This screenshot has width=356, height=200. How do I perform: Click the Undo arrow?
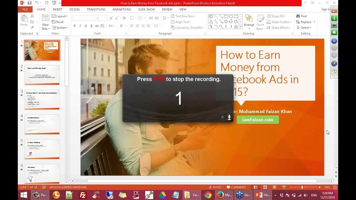click(x=37, y=3)
